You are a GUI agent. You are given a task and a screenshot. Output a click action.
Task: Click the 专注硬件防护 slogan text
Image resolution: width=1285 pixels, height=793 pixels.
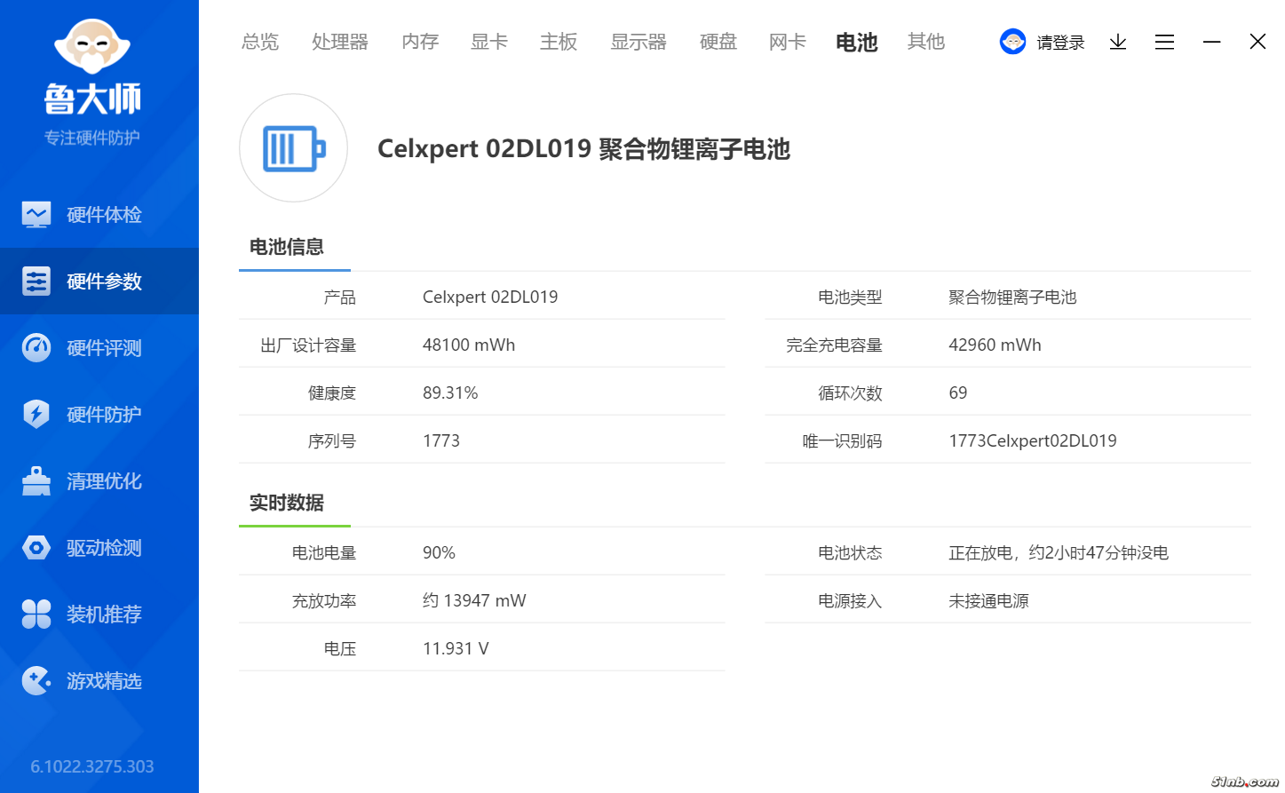92,138
